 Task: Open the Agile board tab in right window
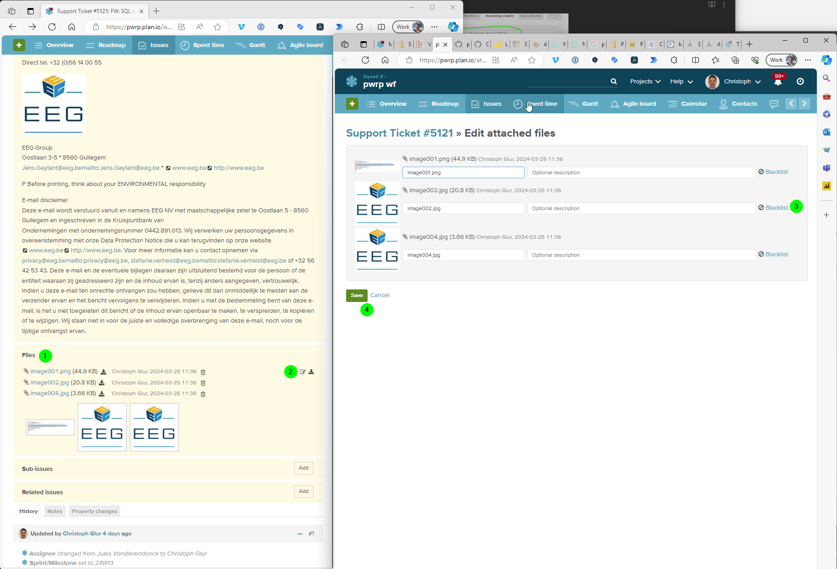coord(633,103)
